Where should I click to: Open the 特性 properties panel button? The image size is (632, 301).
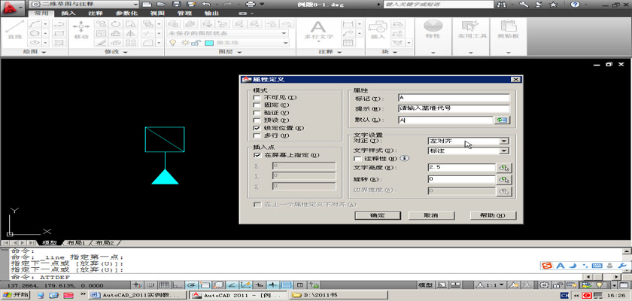[x=433, y=30]
